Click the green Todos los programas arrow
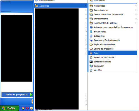This screenshot has width=139, height=111. click(x=31, y=95)
